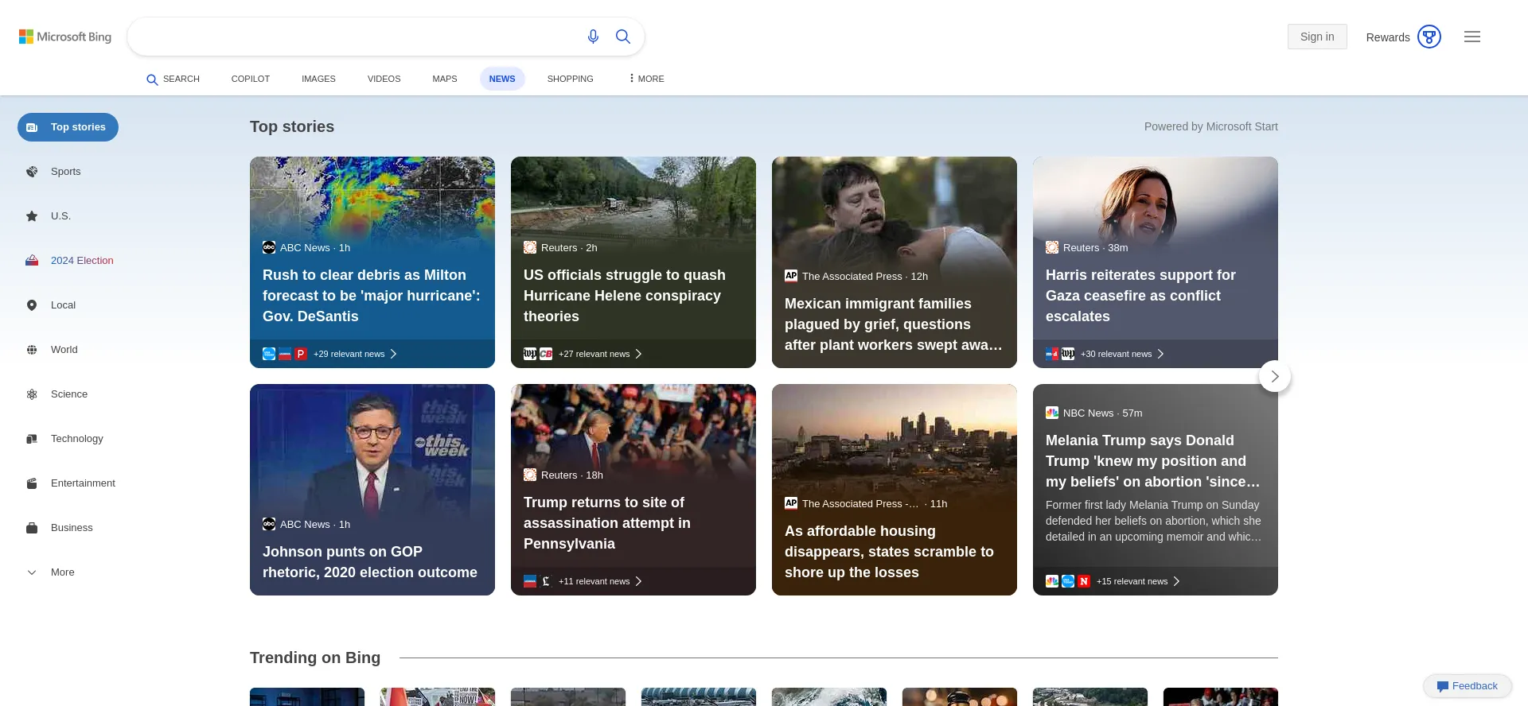Click NBC News logo on Melania story
The image size is (1528, 706).
coord(1052,413)
